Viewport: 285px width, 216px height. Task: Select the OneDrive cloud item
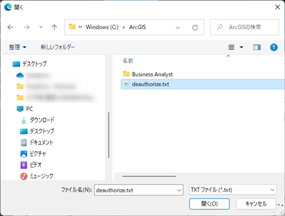(20, 75)
